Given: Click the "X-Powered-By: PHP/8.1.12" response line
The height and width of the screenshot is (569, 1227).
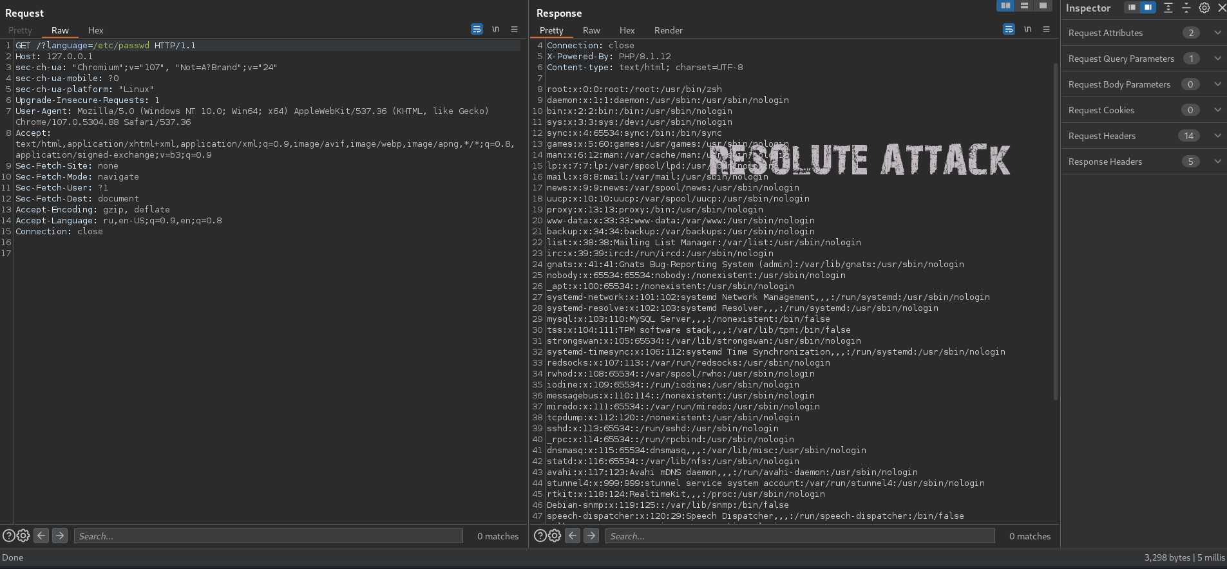Looking at the screenshot, I should 609,57.
